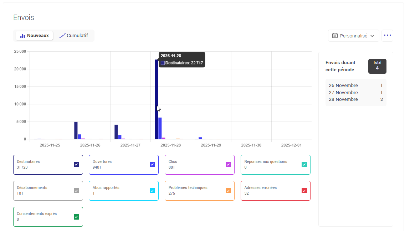Disable the Clics series checkbox
Screen dimensions: 415x231
coord(228,164)
